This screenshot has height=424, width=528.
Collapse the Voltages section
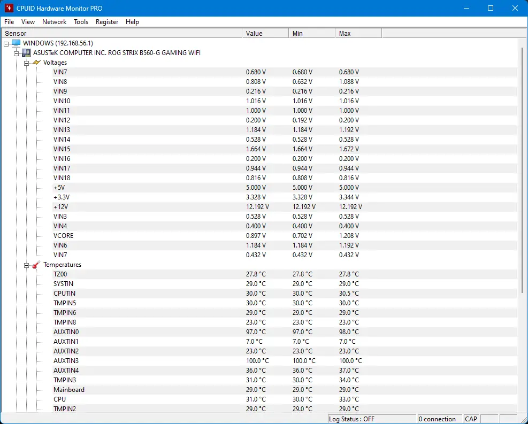coord(26,63)
